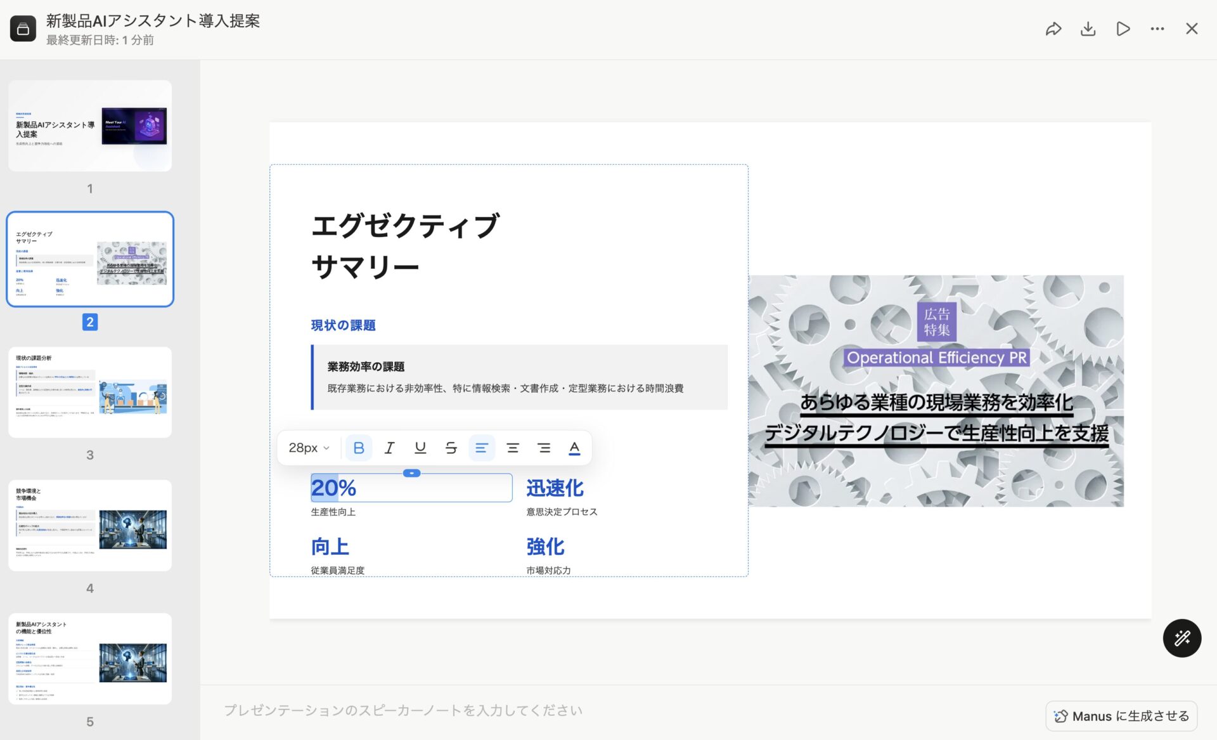Align the selected text to the right

544,448
